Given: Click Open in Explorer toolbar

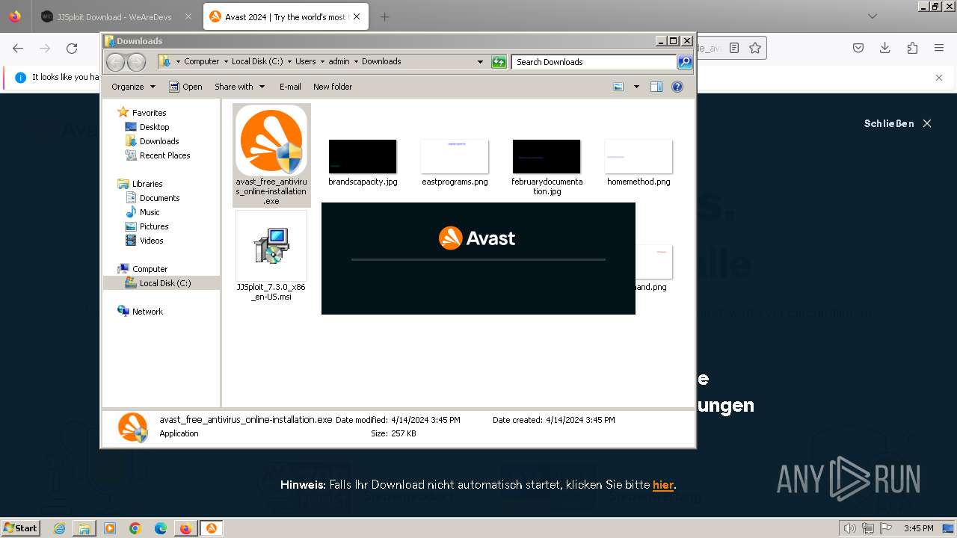Looking at the screenshot, I should point(185,87).
